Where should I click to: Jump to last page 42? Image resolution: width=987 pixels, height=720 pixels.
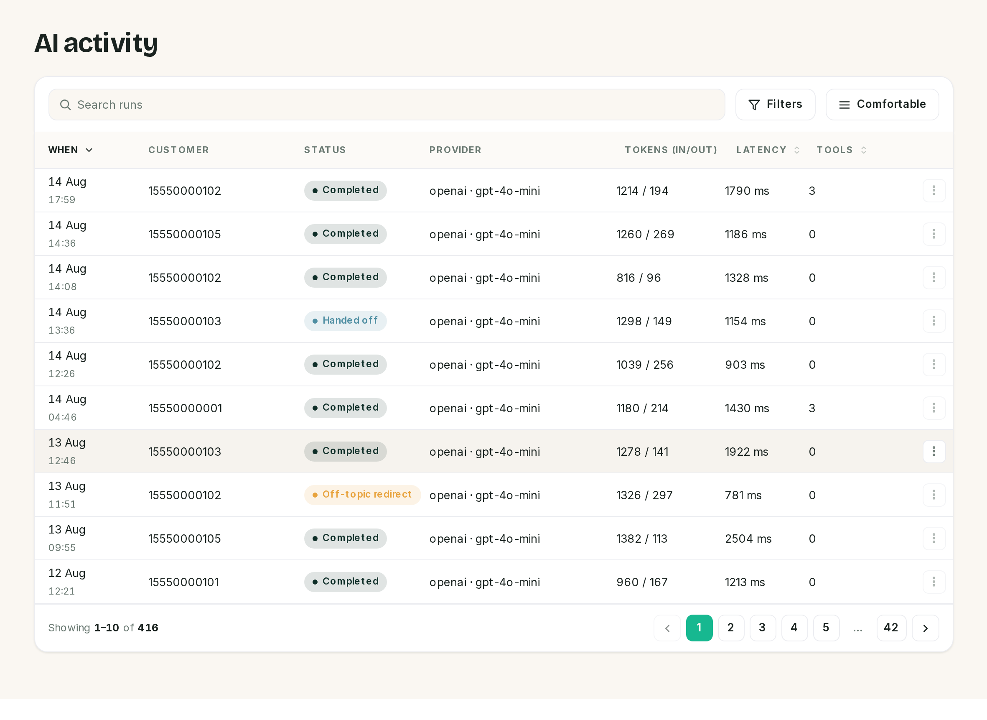891,628
